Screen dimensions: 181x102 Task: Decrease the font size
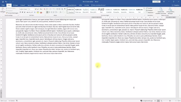click(38, 9)
